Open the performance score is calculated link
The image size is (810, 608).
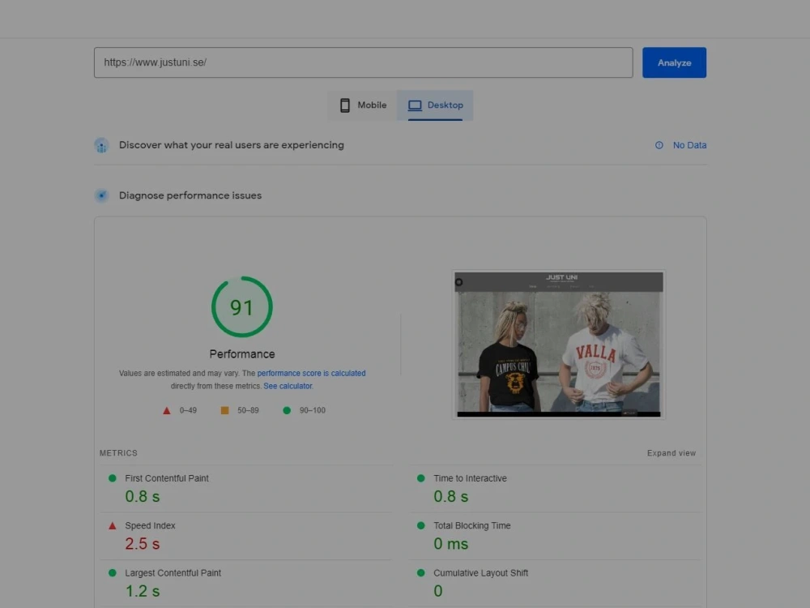click(x=311, y=373)
